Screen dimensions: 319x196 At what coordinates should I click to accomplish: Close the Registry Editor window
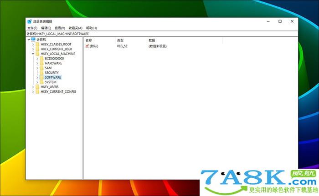pyautogui.click(x=292, y=21)
